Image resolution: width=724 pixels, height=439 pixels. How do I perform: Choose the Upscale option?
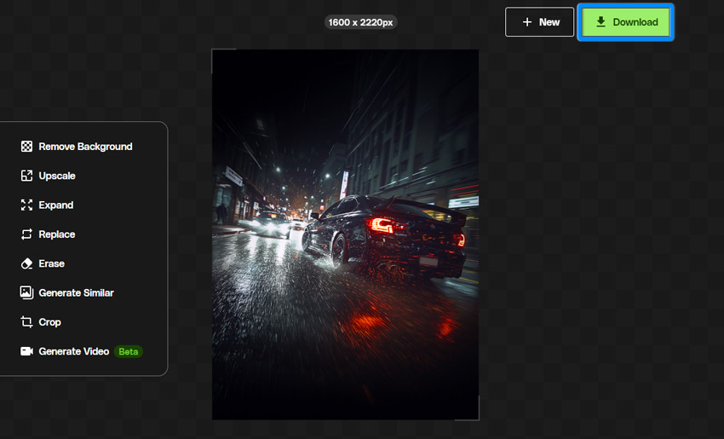point(57,176)
